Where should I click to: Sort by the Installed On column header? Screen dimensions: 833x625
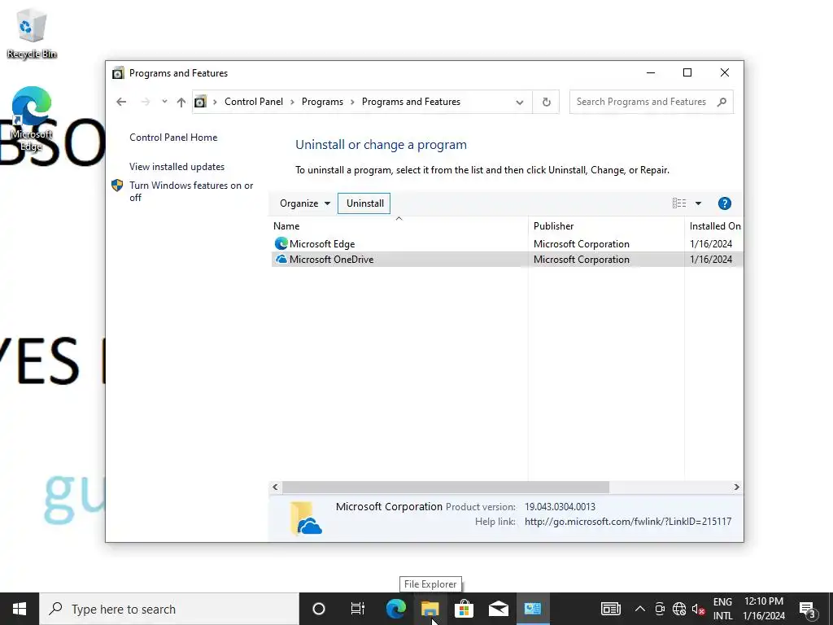click(714, 226)
